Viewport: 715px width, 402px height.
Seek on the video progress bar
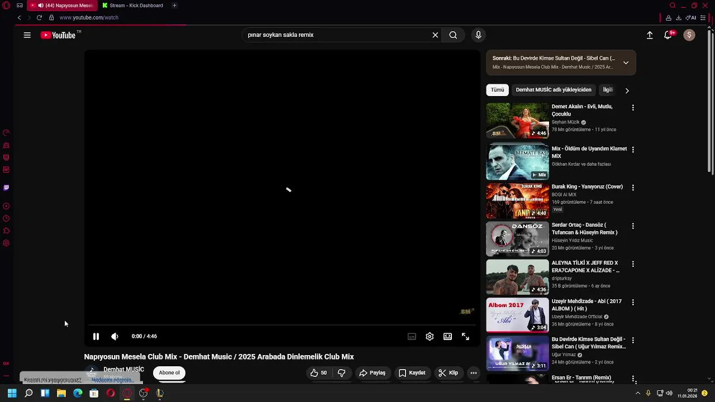coord(282,324)
